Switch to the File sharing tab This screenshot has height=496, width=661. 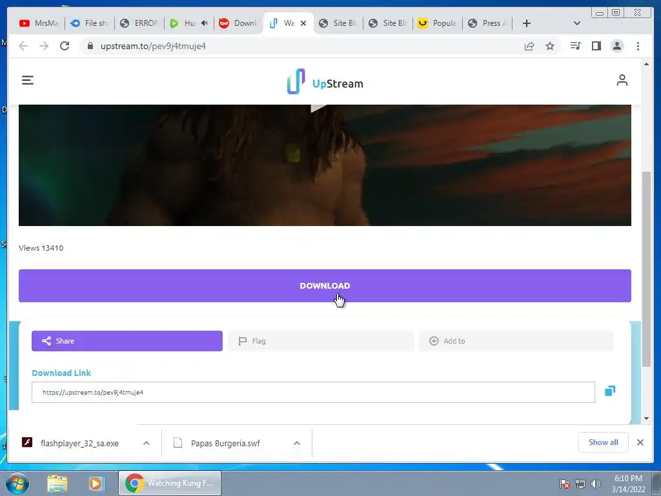[x=89, y=23]
